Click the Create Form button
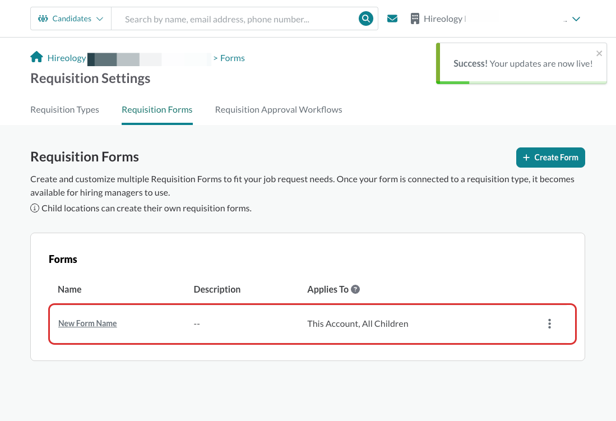The width and height of the screenshot is (616, 421). tap(550, 157)
